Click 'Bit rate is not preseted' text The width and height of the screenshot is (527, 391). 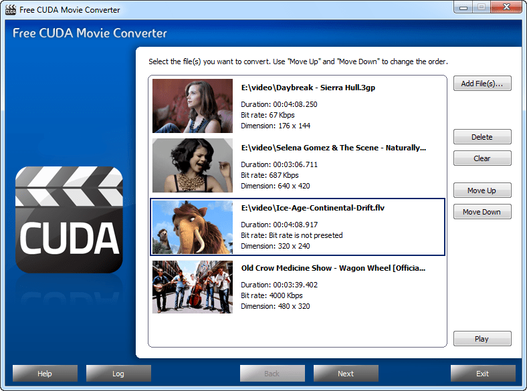[x=306, y=235]
